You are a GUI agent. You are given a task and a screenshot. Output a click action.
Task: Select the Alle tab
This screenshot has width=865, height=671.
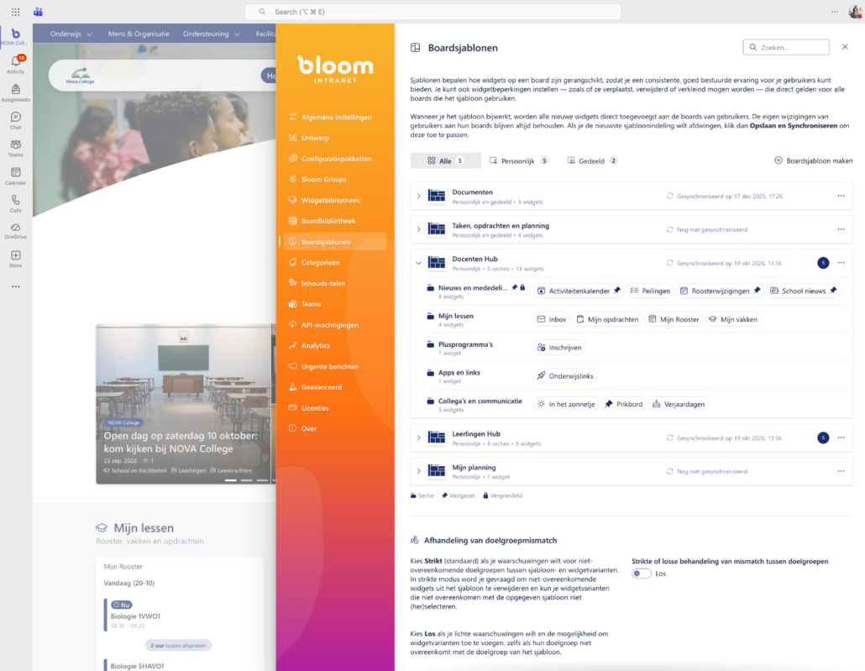click(x=446, y=160)
